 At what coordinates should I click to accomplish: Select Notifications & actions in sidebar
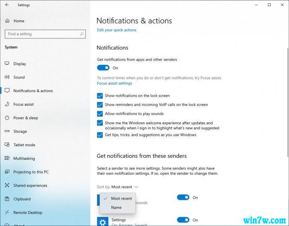click(33, 90)
